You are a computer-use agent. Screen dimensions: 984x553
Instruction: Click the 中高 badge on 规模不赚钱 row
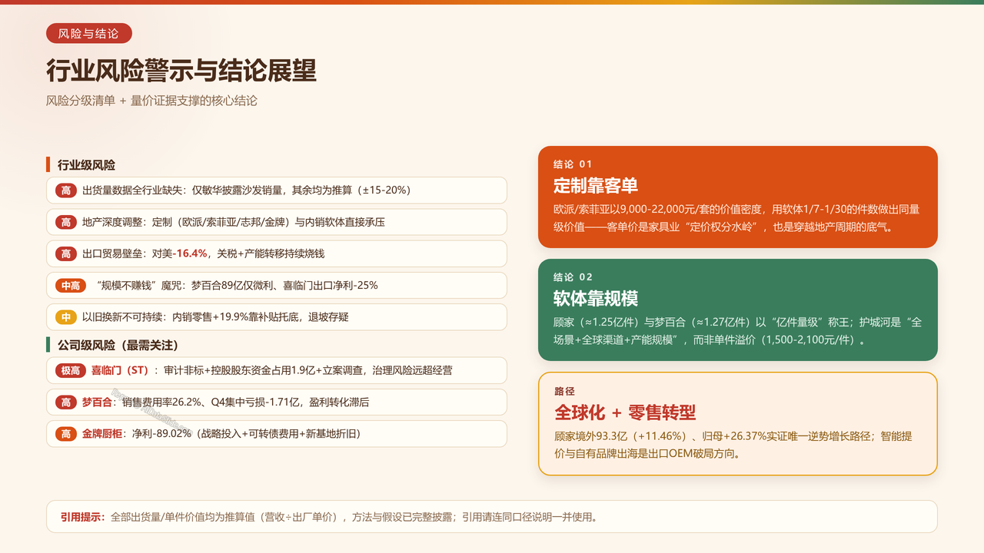click(x=71, y=285)
